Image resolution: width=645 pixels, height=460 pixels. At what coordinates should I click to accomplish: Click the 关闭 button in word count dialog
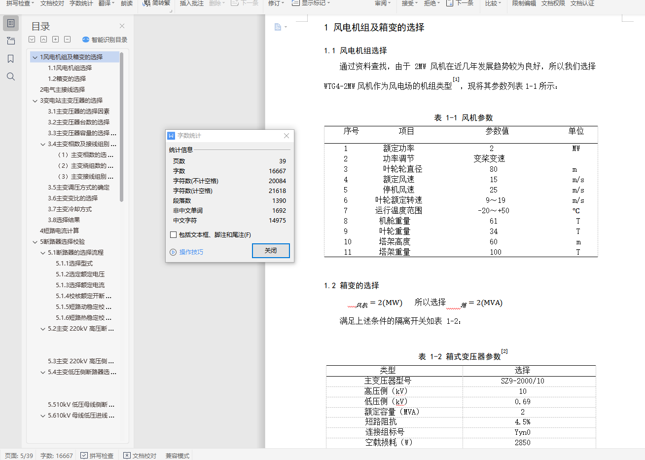click(x=271, y=251)
